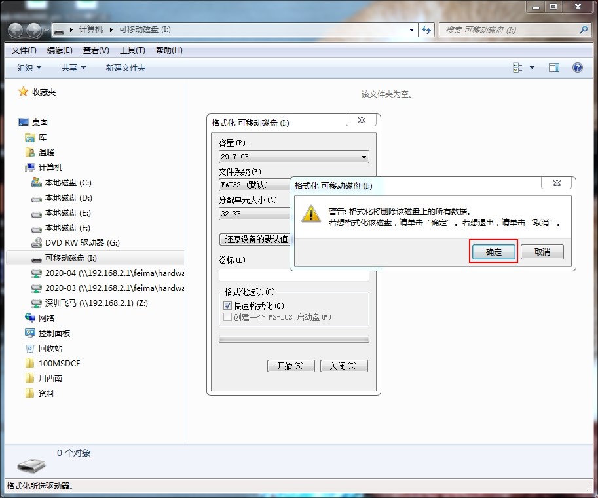Viewport: 598px width, 498px height.
Task: Click the drive icon in details pane
Action: [x=31, y=465]
